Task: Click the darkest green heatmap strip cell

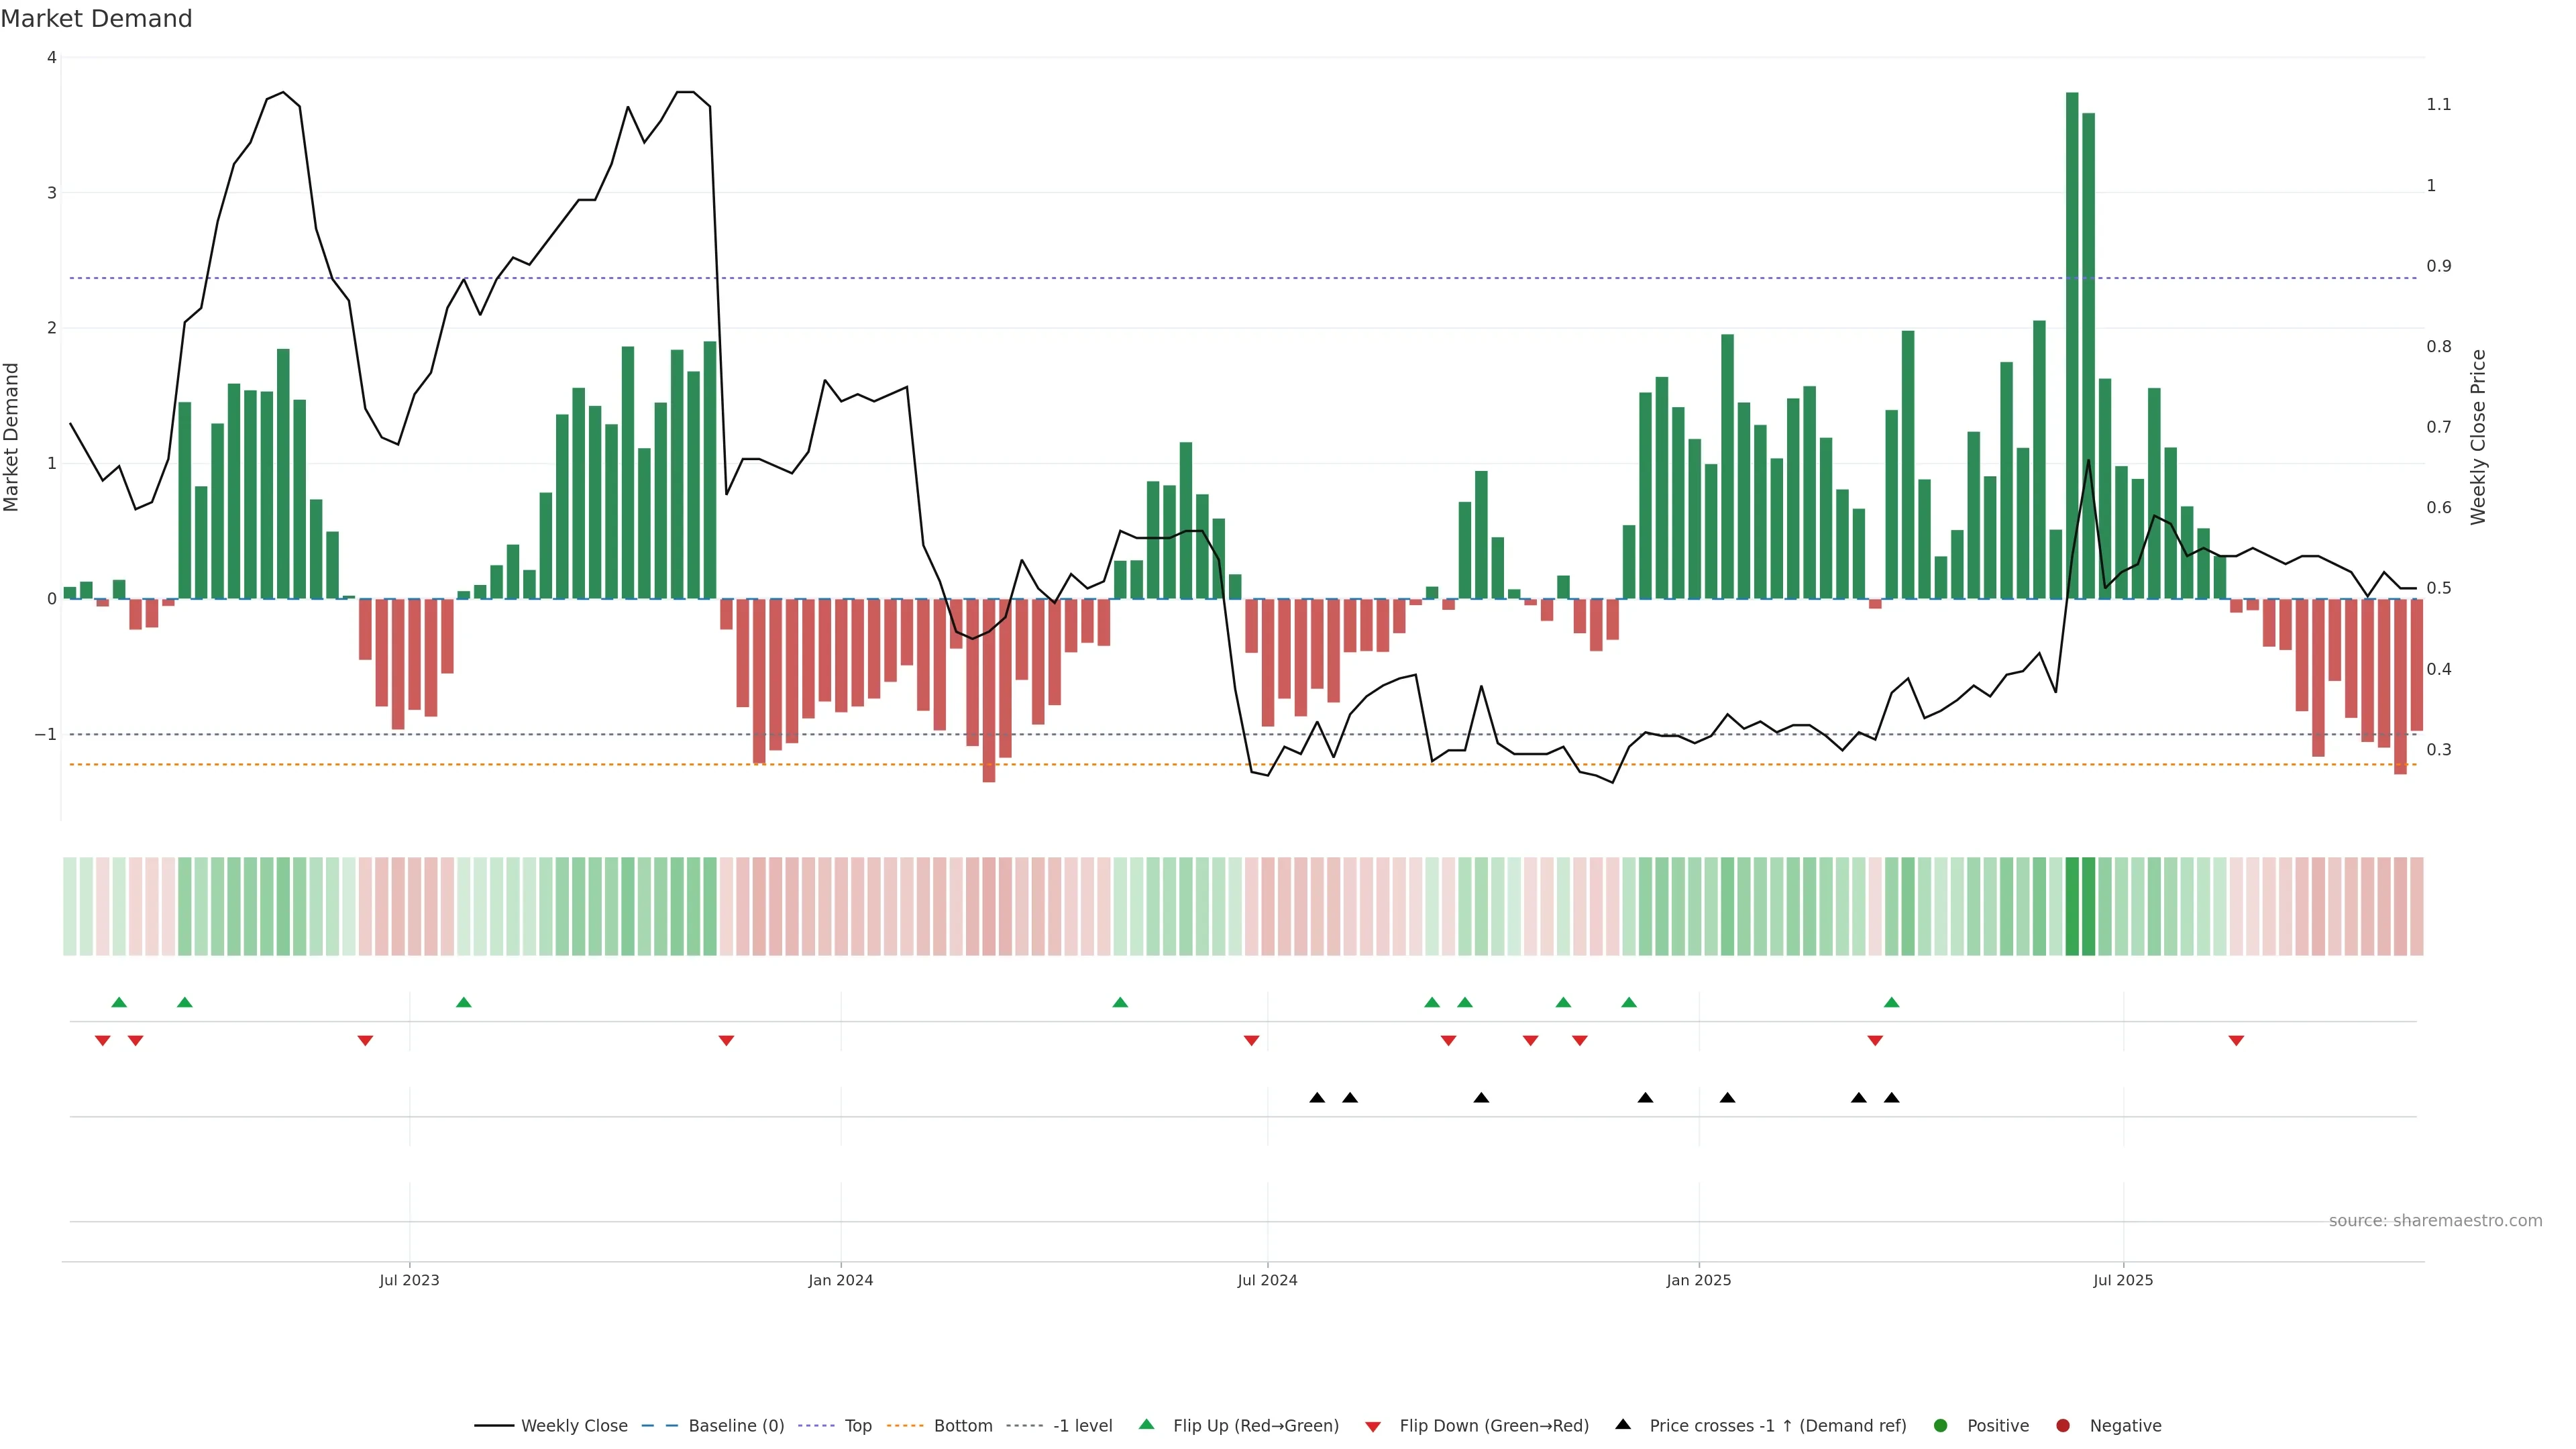Action: click(x=2072, y=906)
